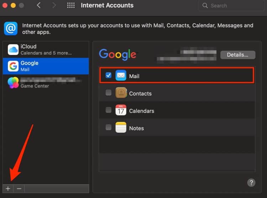Show all preferences grid icon
Viewport: 267px width, 198px height.
(x=71, y=5)
